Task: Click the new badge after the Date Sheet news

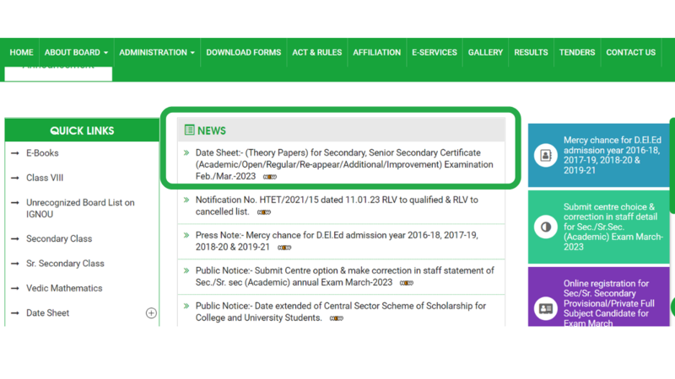Action: tap(270, 177)
